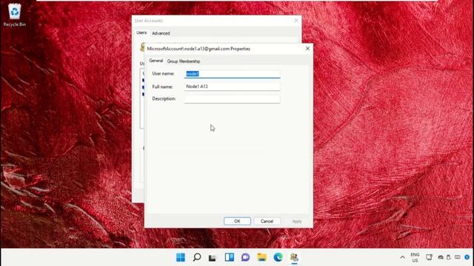Switch to the Group Membership tab
Screen dimensions: 474x266
[184, 61]
